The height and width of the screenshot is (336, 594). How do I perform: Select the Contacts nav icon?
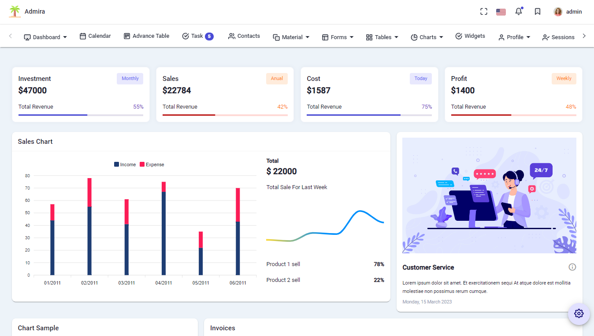[x=231, y=36]
